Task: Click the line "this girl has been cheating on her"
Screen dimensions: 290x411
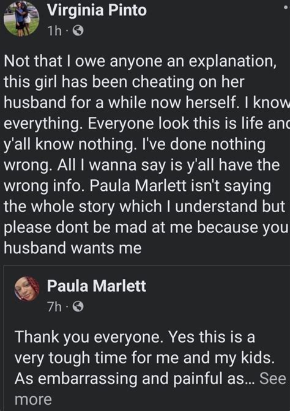Action: 124,82
